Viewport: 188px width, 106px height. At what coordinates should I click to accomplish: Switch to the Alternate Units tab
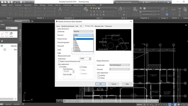tap(99, 26)
